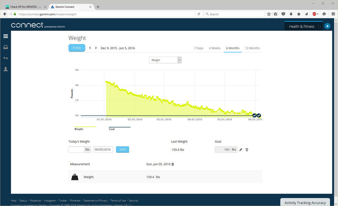The width and height of the screenshot is (338, 206).
Task: Click the black weight scale icon
Action: pyautogui.click(x=75, y=177)
